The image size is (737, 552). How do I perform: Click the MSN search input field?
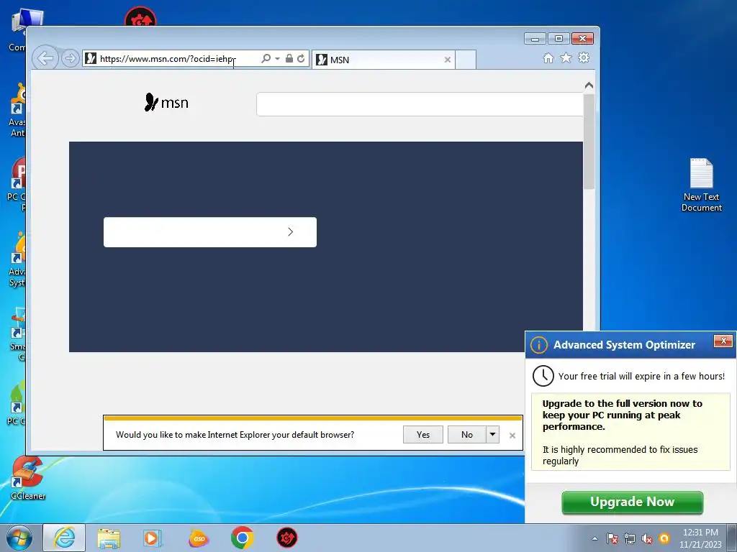tap(420, 103)
